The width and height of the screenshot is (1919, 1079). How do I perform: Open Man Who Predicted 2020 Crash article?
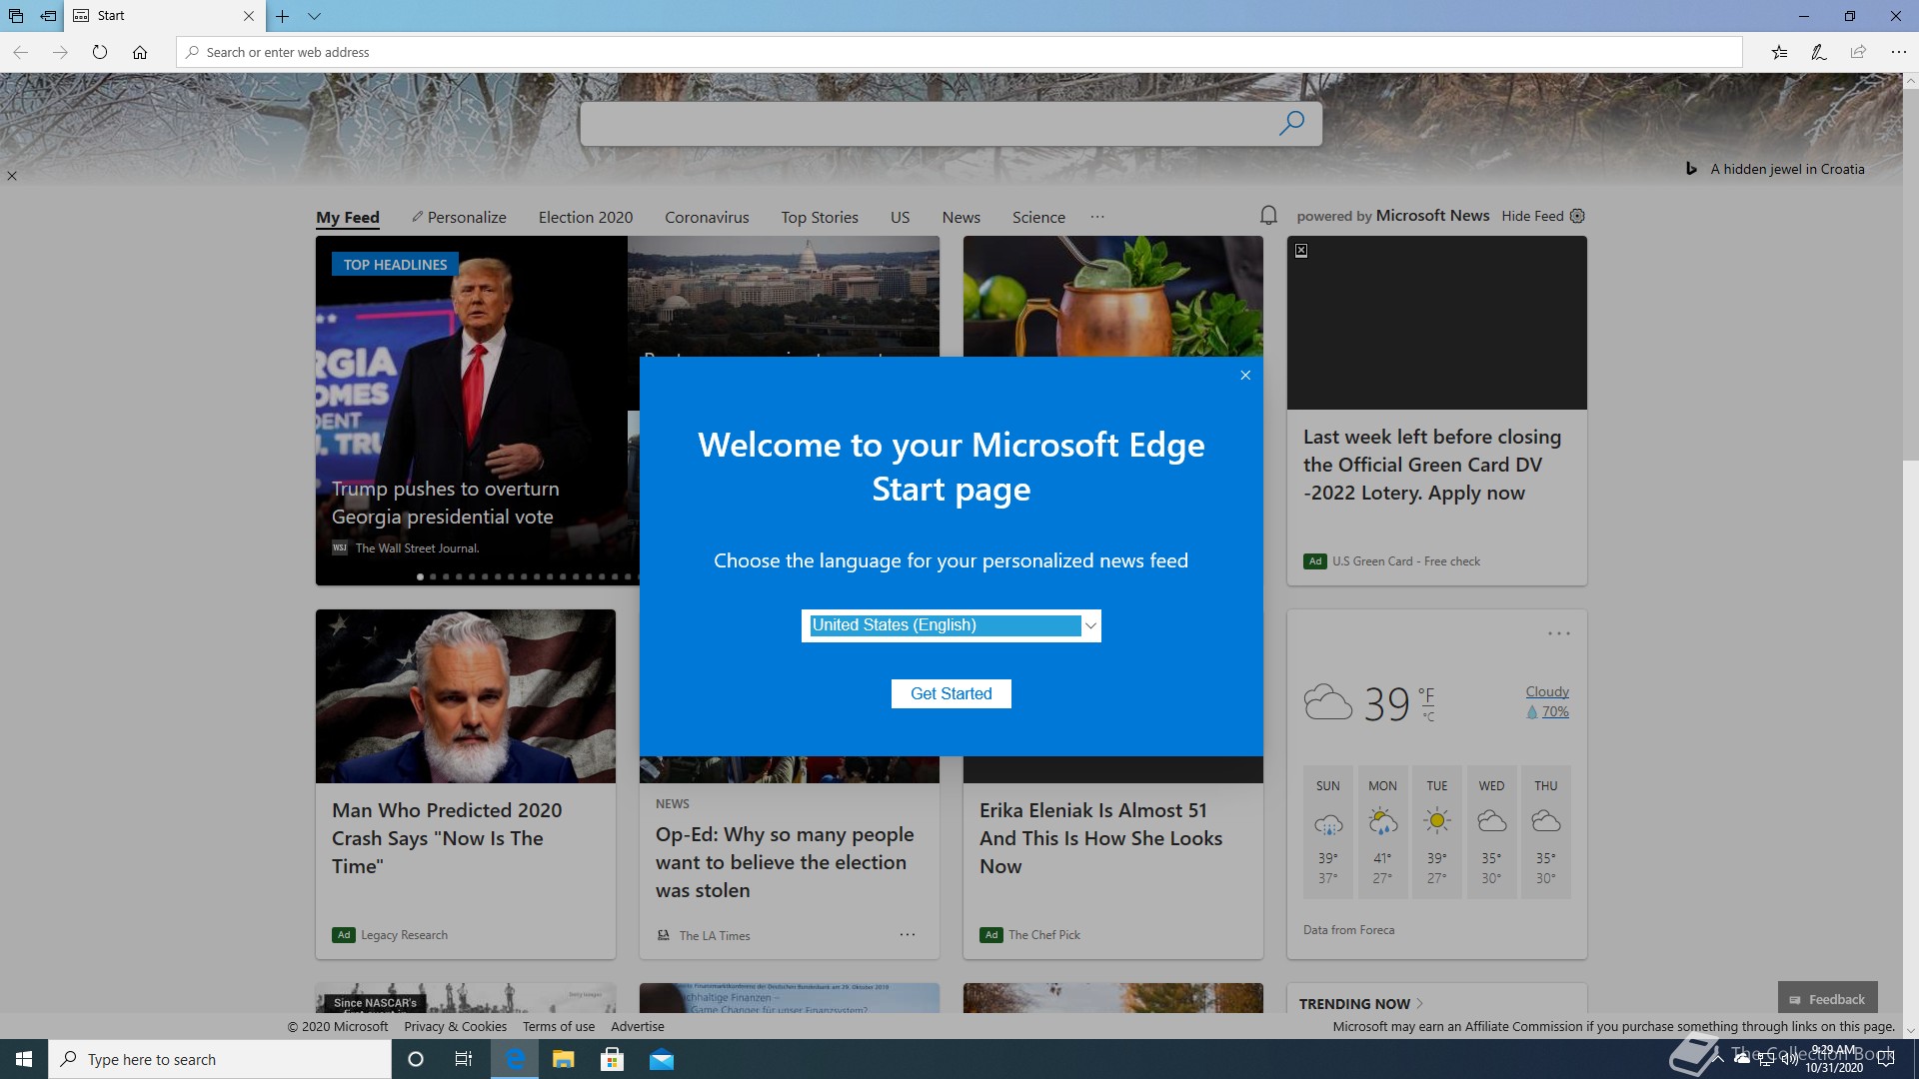pyautogui.click(x=447, y=838)
